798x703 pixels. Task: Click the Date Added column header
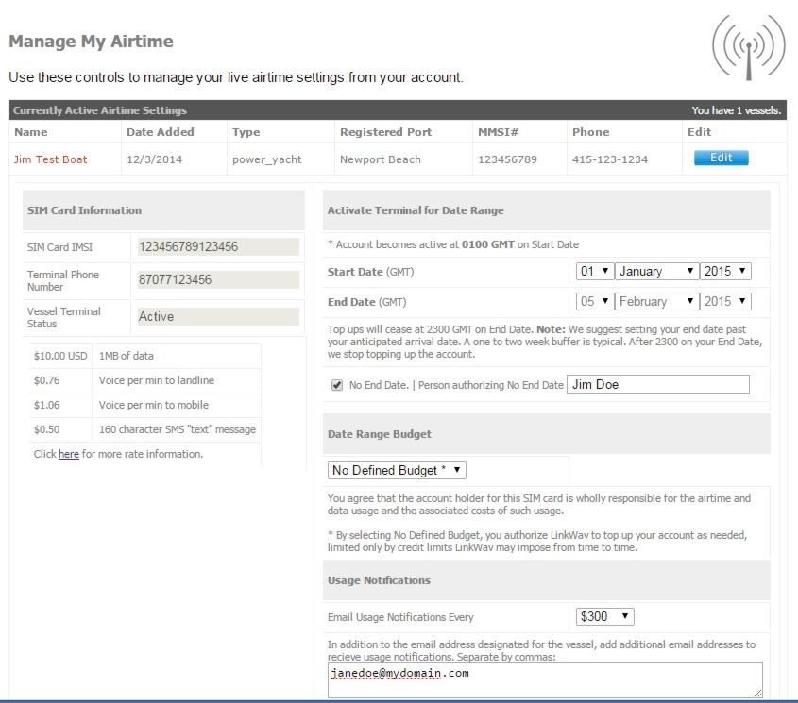(161, 132)
